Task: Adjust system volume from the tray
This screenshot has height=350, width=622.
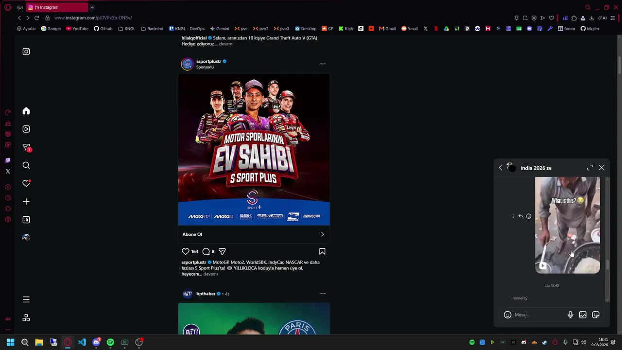Action: tap(583, 342)
